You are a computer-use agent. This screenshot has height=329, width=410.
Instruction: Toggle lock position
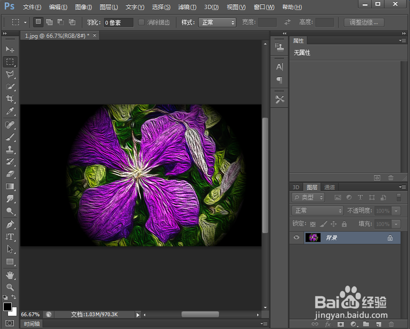coord(334,224)
